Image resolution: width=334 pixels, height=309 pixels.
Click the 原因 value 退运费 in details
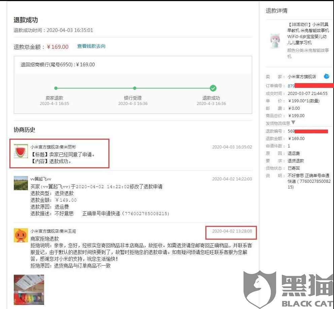[294, 153]
